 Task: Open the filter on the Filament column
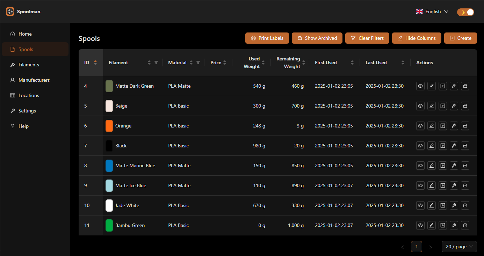157,62
